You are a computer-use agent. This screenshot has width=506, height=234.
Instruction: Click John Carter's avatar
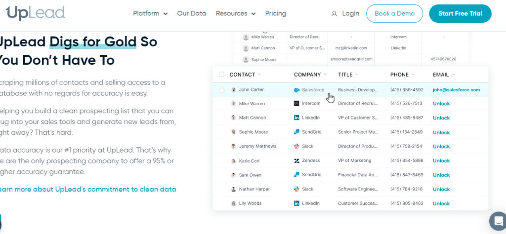(x=234, y=90)
